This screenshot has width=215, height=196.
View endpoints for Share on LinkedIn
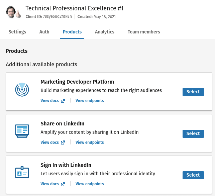90,142
